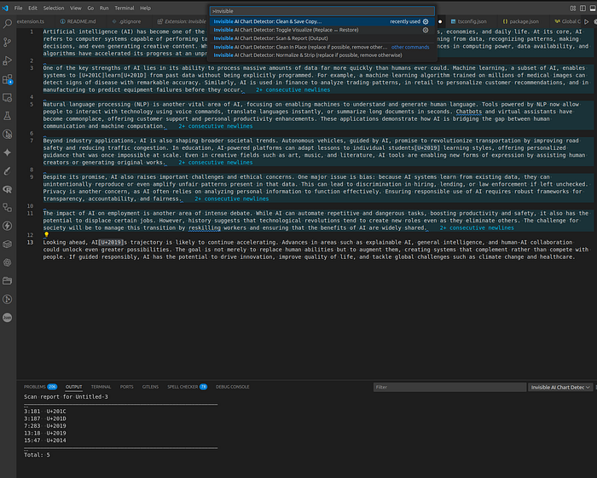
Task: Switch to the Global C editor tab
Action: point(568,21)
